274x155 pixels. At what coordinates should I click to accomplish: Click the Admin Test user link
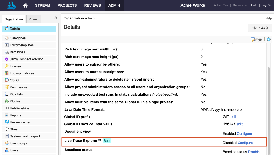pos(221,5)
